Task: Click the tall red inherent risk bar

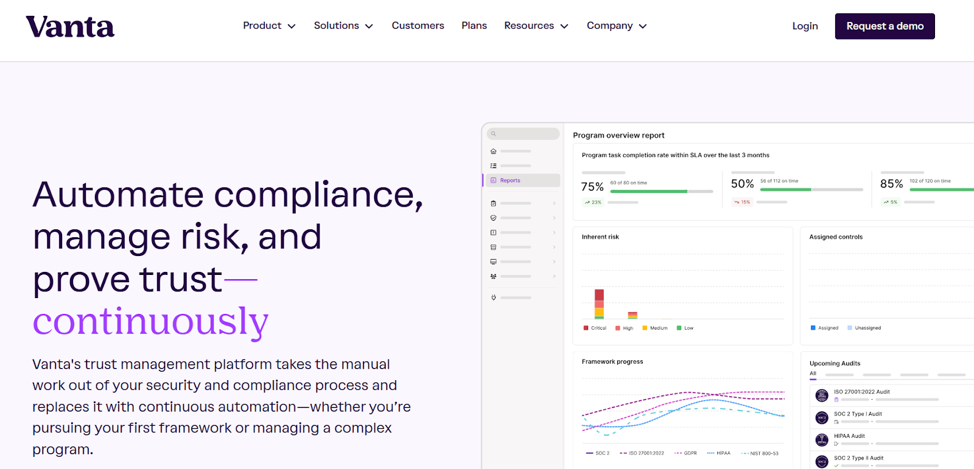Action: [600, 304]
